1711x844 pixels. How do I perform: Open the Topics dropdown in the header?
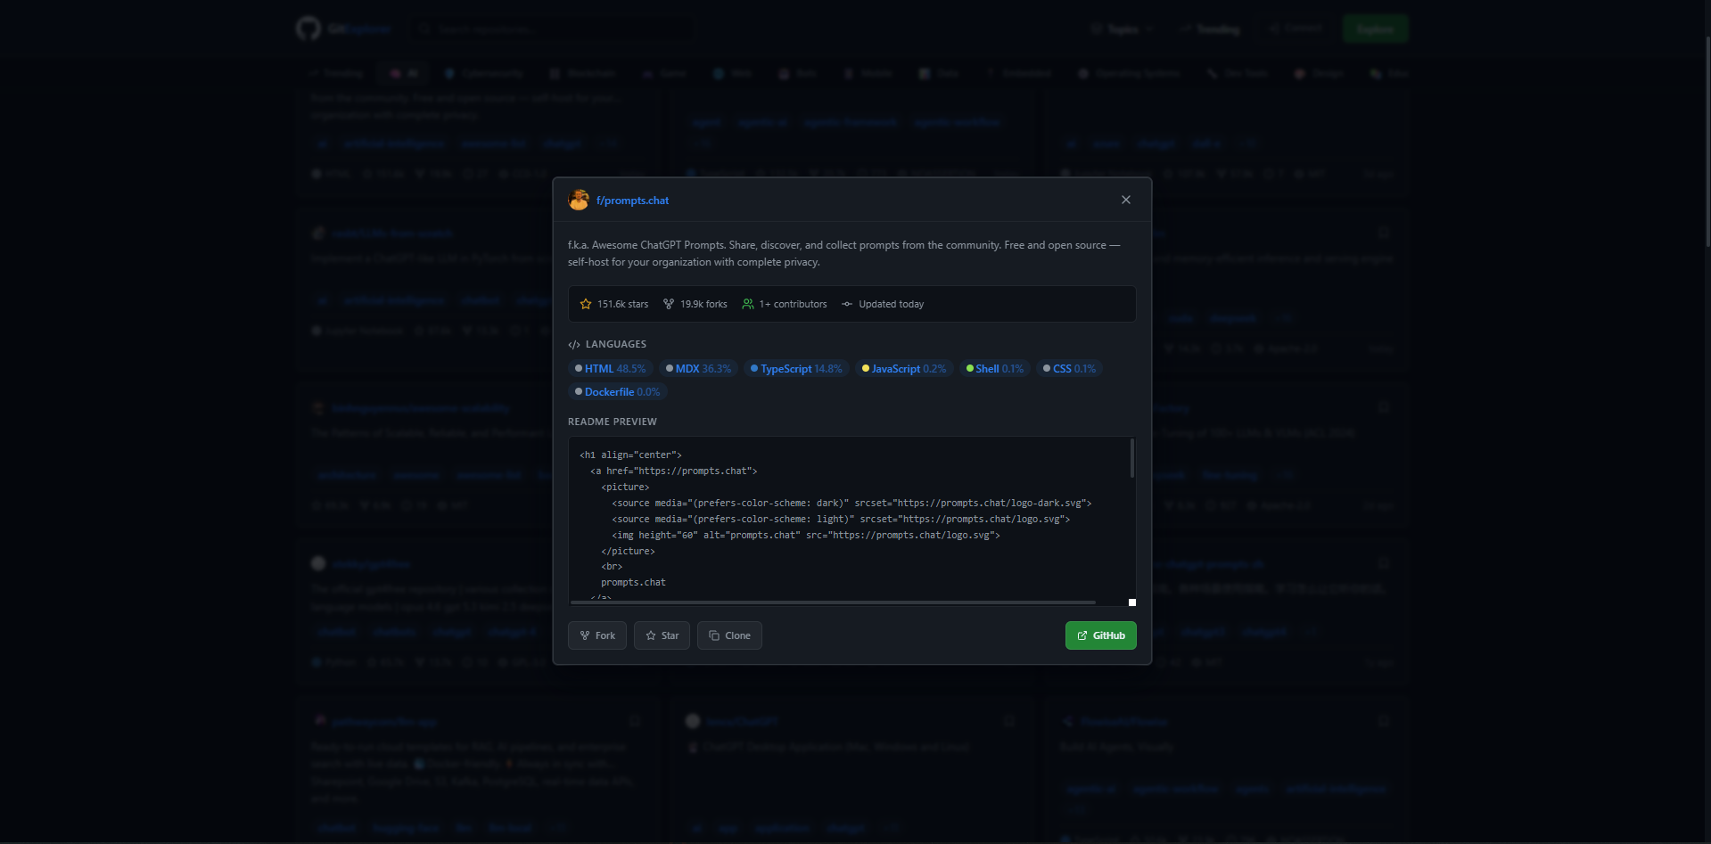click(x=1123, y=29)
